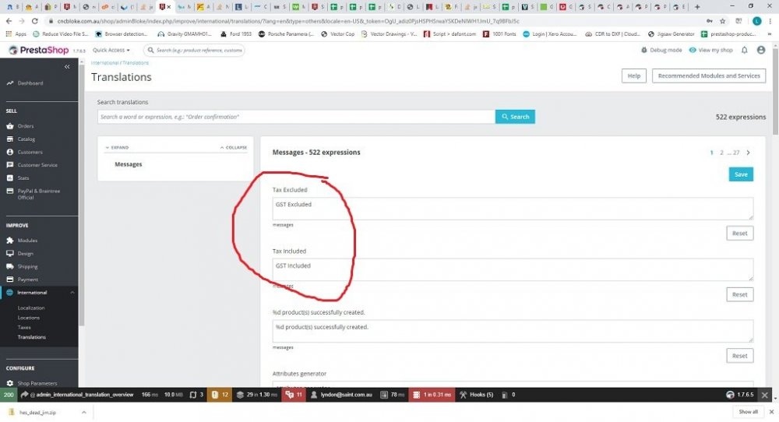Click the blue Search button
Screen dimensions: 779x422
coord(515,117)
